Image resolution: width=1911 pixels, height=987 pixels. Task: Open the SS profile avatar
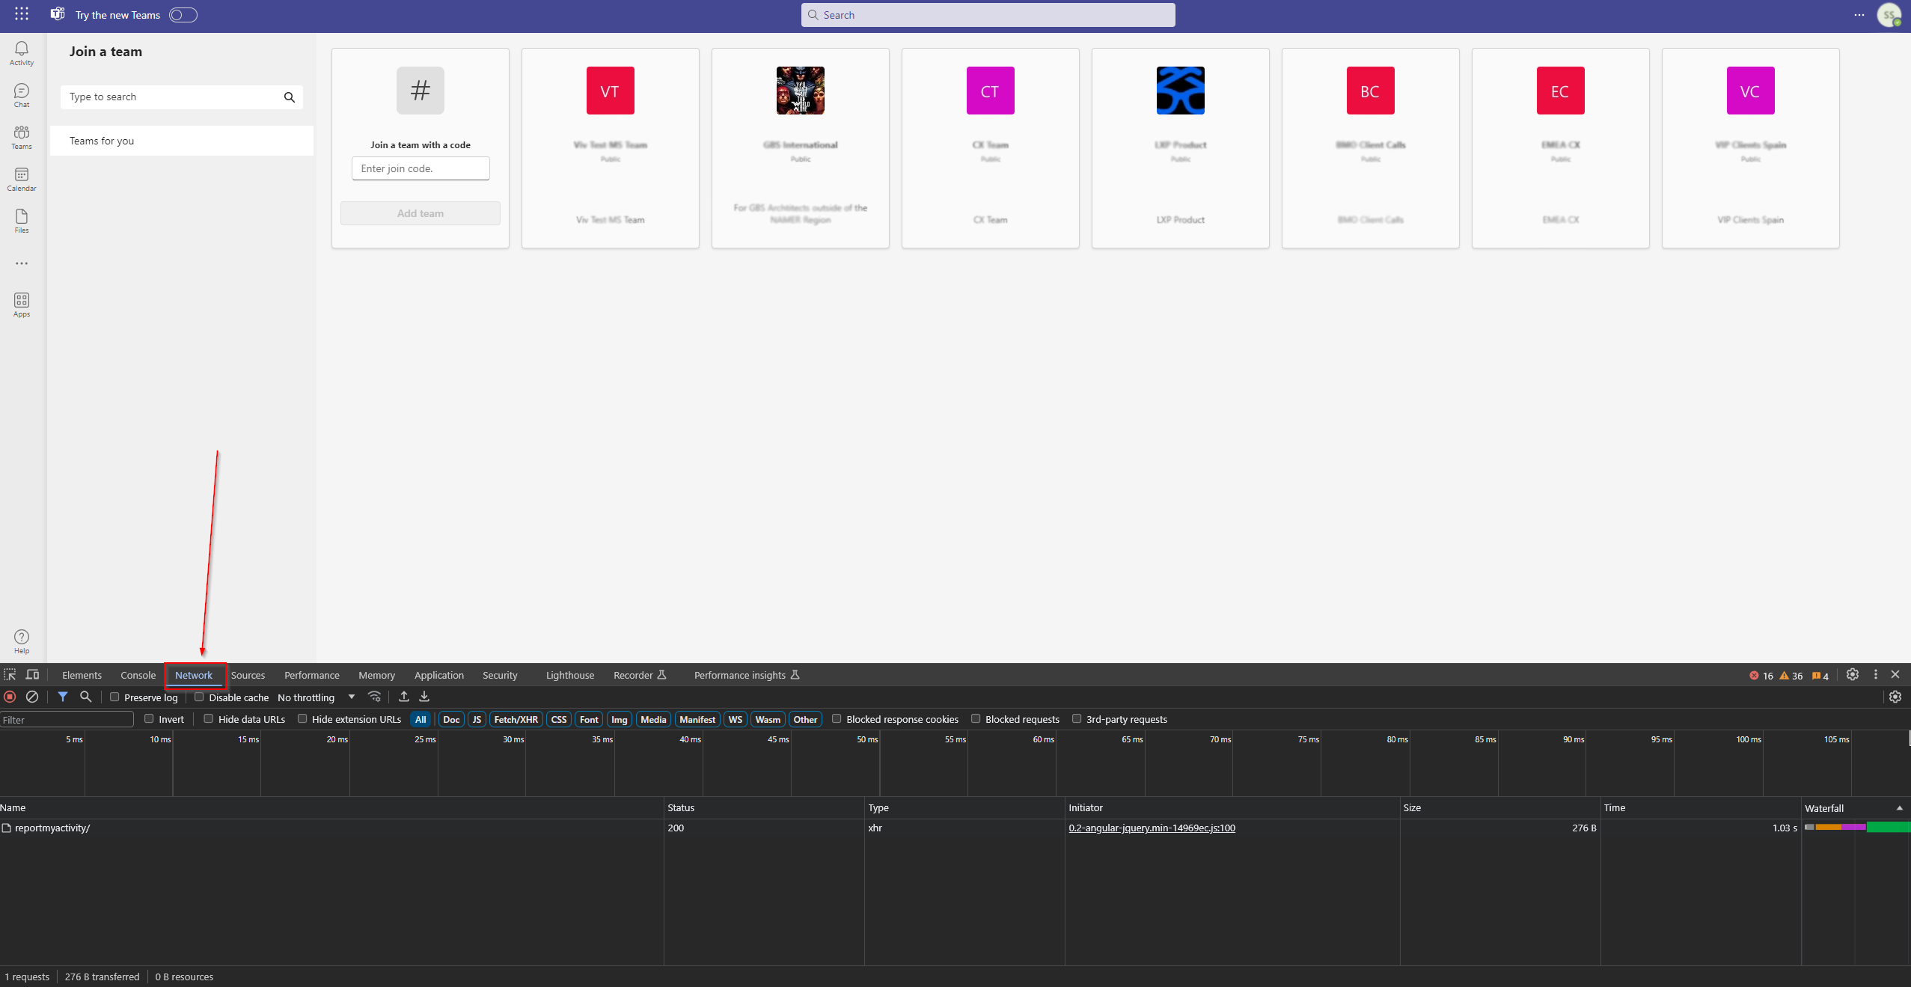(1889, 15)
